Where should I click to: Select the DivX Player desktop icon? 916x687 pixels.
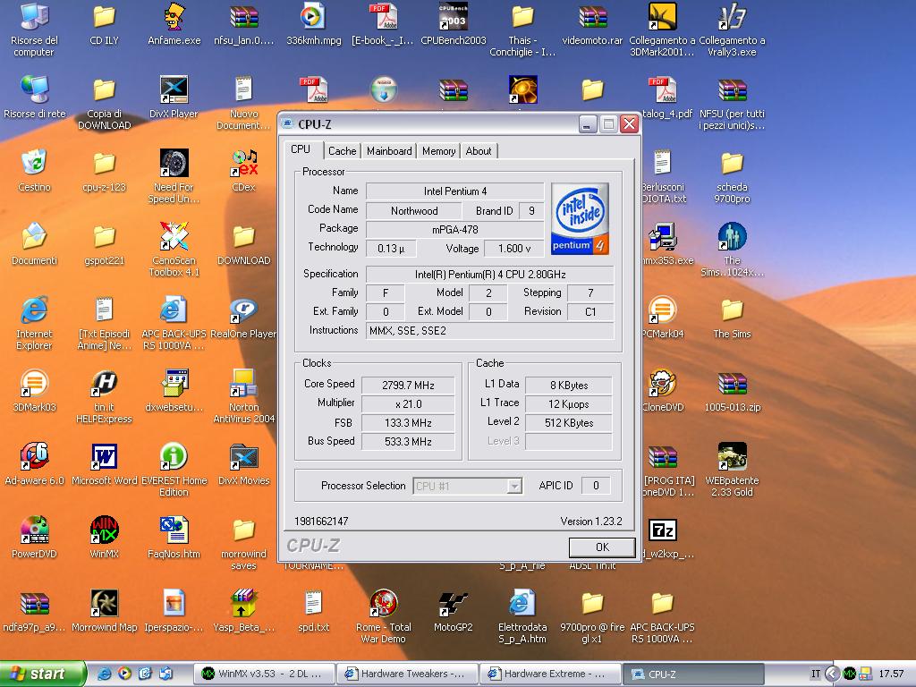(174, 97)
